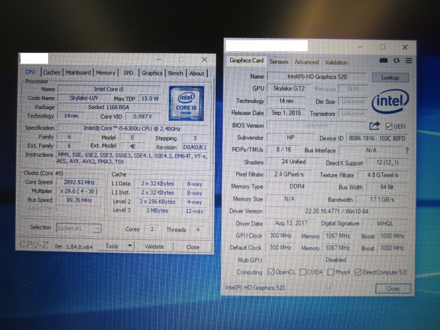
Task: Click the Driver Version field
Action: (x=337, y=211)
